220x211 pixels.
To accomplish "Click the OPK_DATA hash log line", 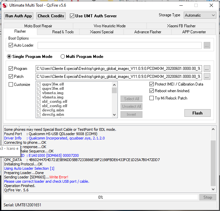I will (82, 160).
